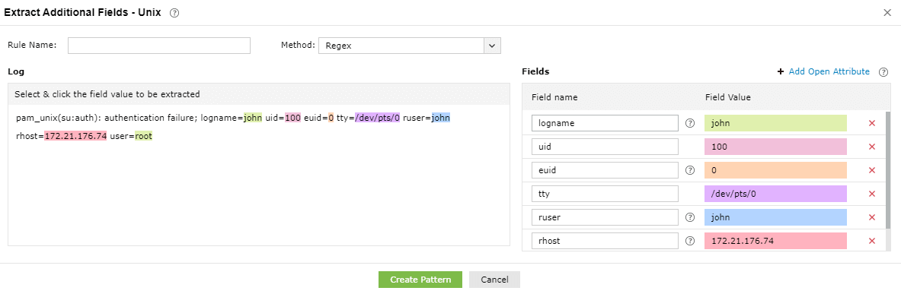901x294 pixels.
Task: Open the Method dropdown arrow
Action: point(493,46)
